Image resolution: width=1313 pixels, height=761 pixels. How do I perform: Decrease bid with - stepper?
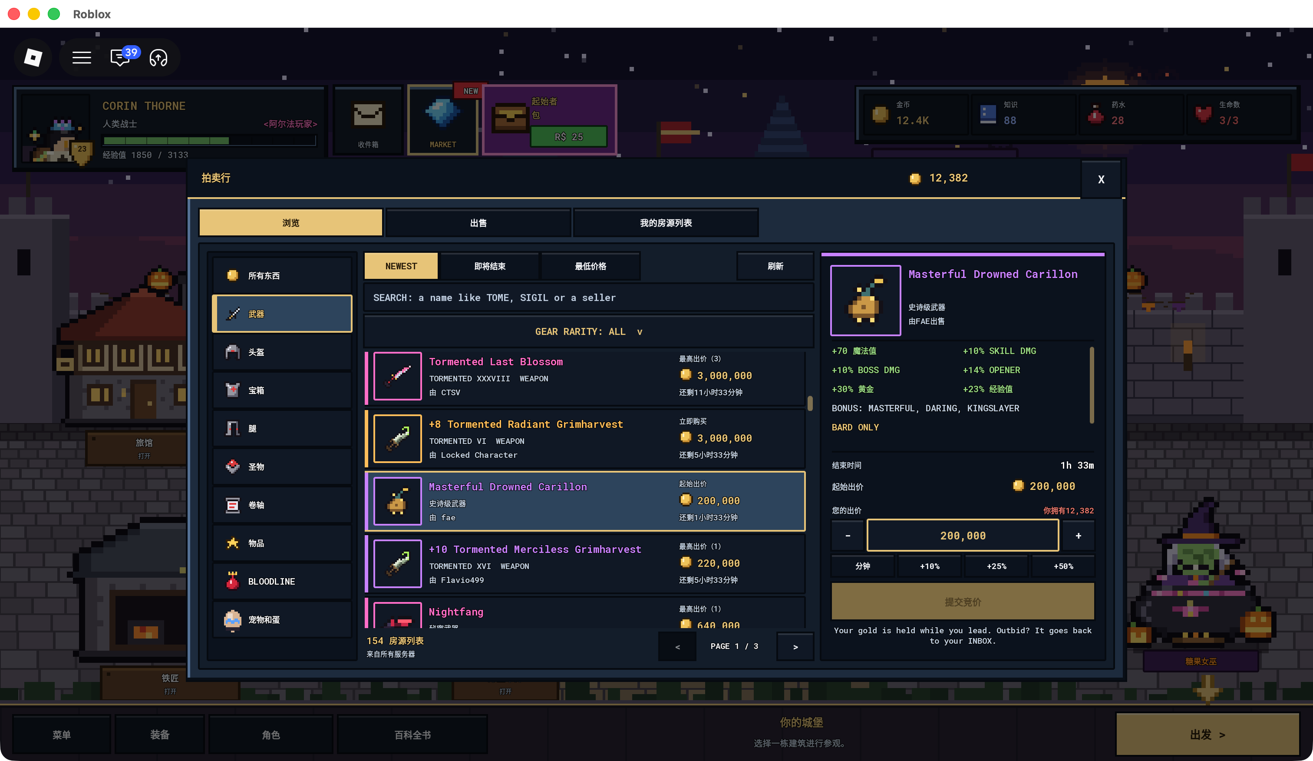(x=847, y=535)
